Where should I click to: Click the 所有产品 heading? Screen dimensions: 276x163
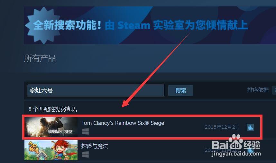coord(40,58)
